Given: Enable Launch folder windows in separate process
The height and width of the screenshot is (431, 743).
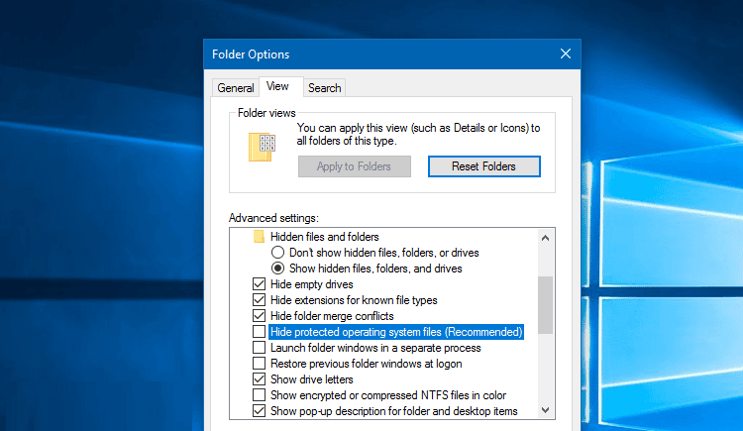Looking at the screenshot, I should pos(259,348).
